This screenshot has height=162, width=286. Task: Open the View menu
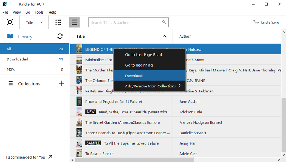click(x=17, y=12)
